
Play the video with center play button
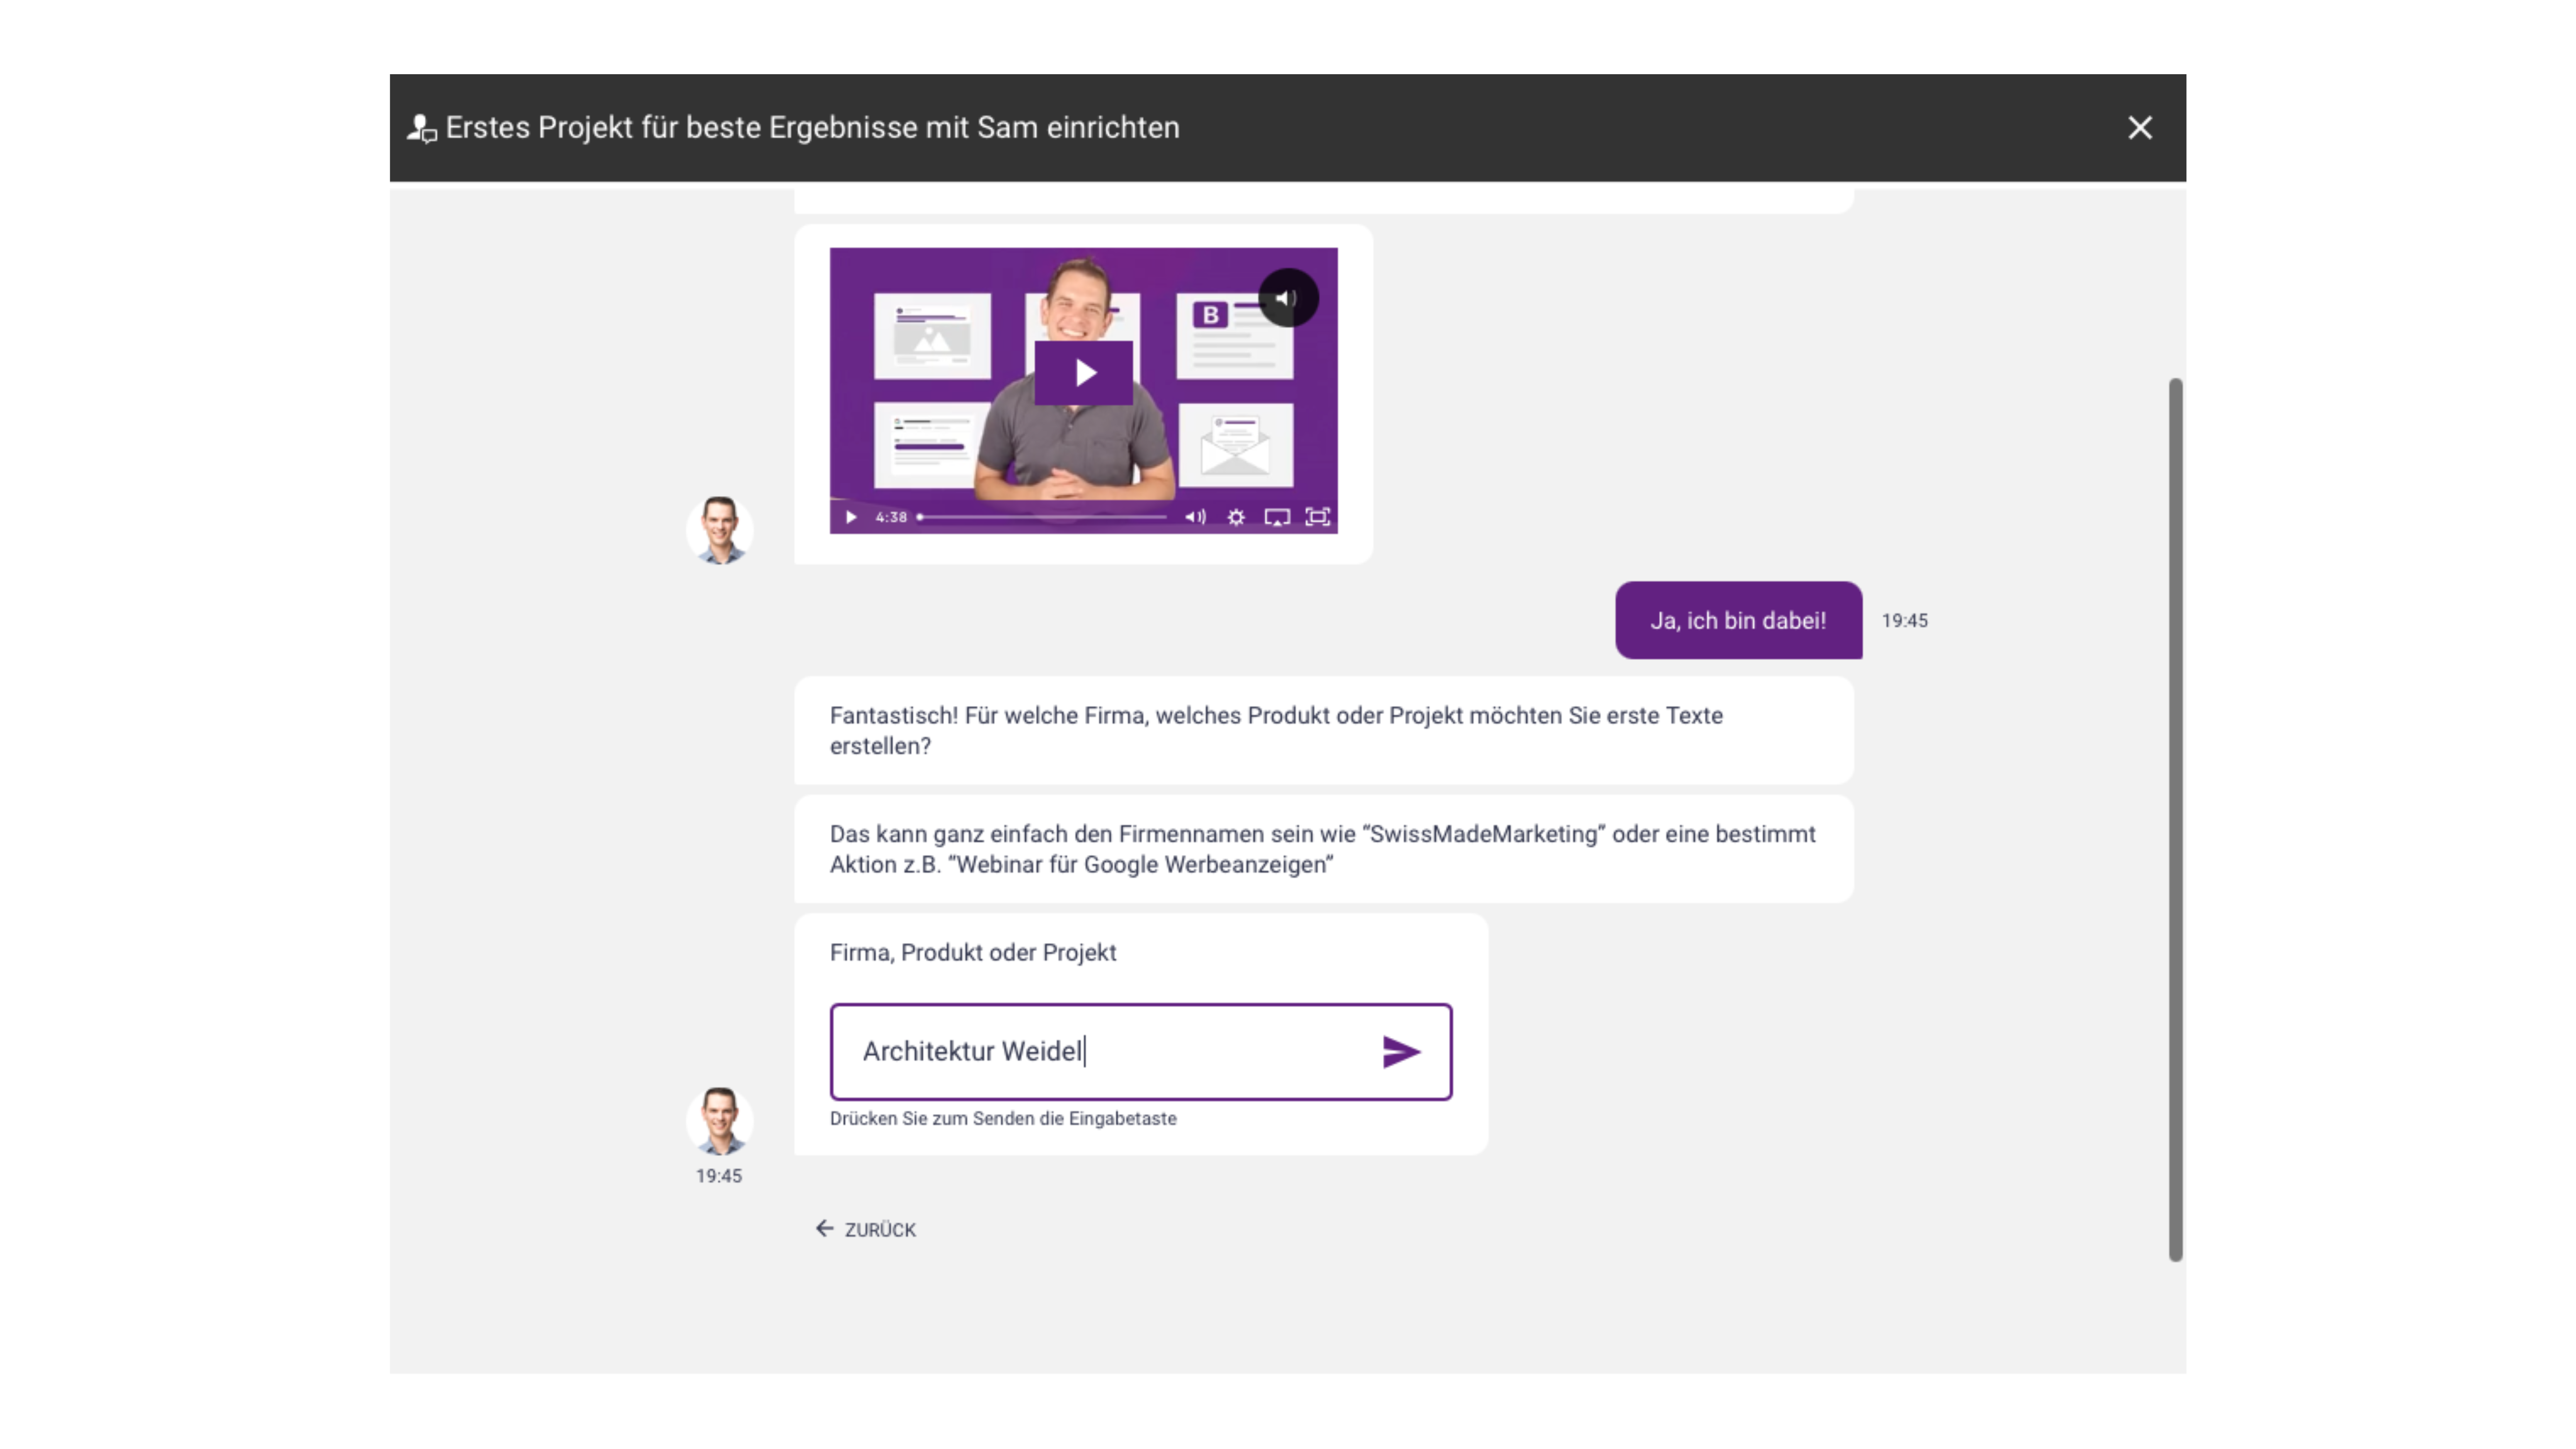[x=1083, y=373]
